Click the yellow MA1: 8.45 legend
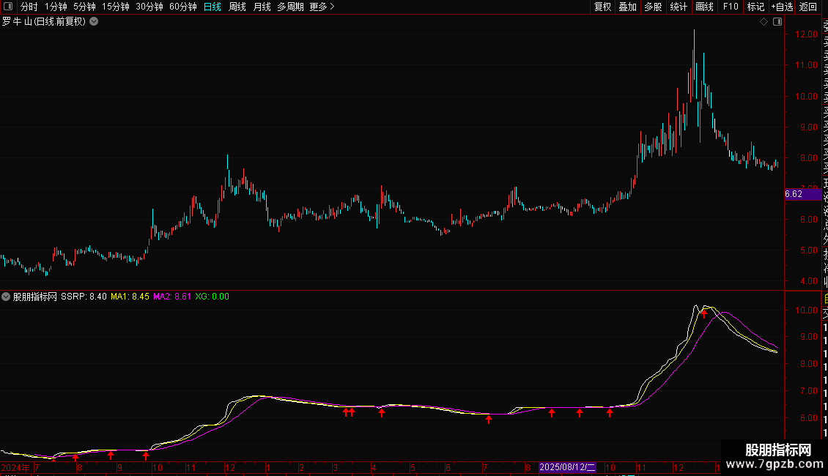 [x=130, y=297]
